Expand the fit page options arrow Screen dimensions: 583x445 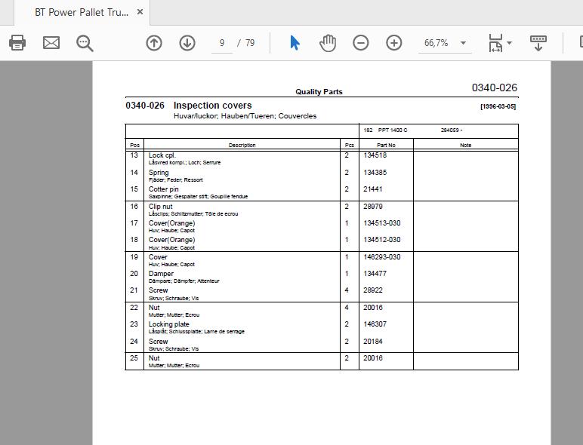pos(510,43)
